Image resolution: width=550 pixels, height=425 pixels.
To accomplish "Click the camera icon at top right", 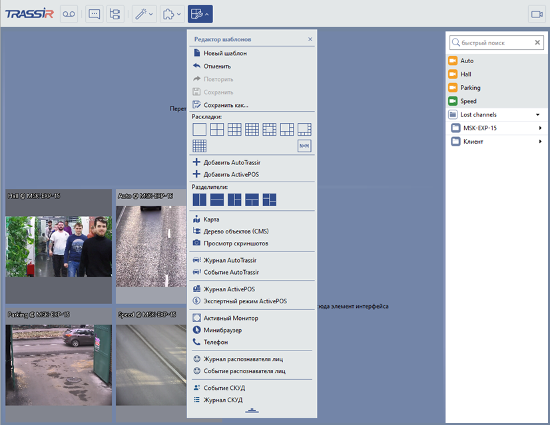I will 537,14.
